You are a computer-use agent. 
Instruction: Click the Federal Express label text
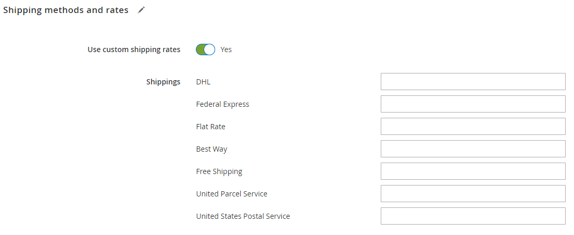222,104
